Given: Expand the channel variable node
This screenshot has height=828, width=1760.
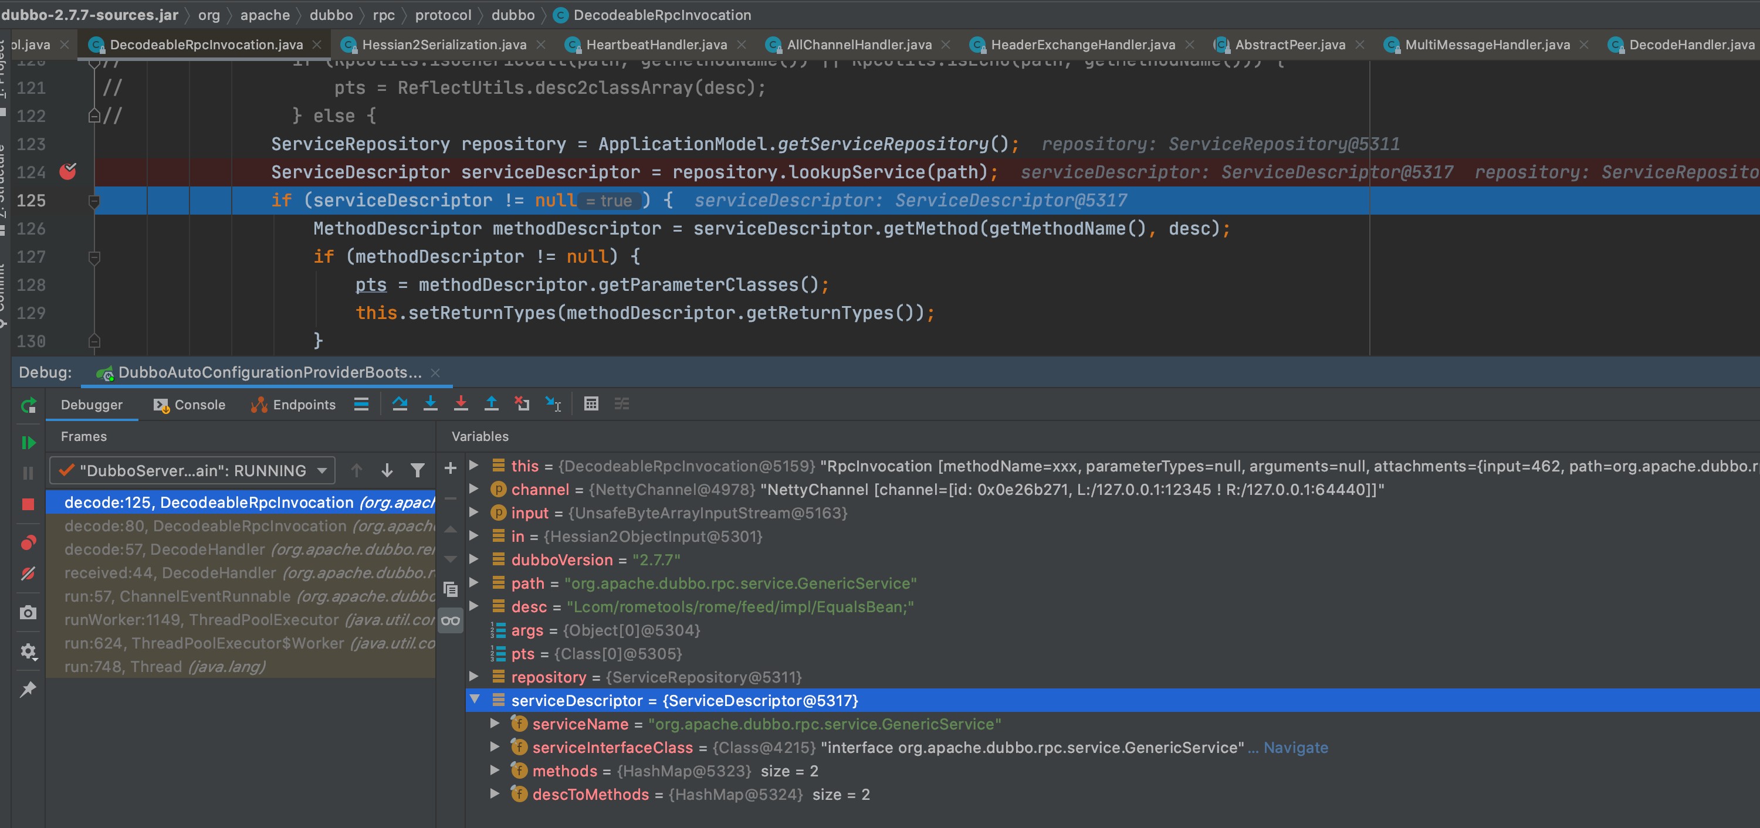Looking at the screenshot, I should click(473, 488).
